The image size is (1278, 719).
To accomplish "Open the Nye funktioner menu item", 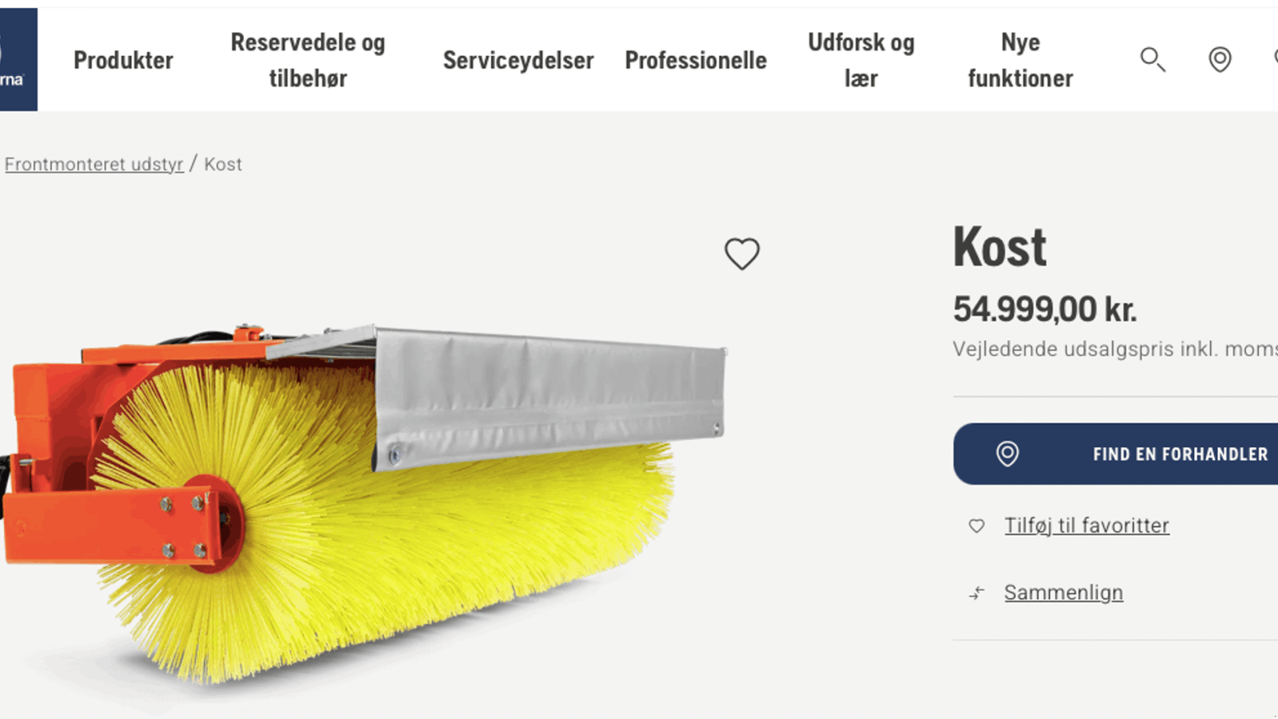I will point(1020,60).
